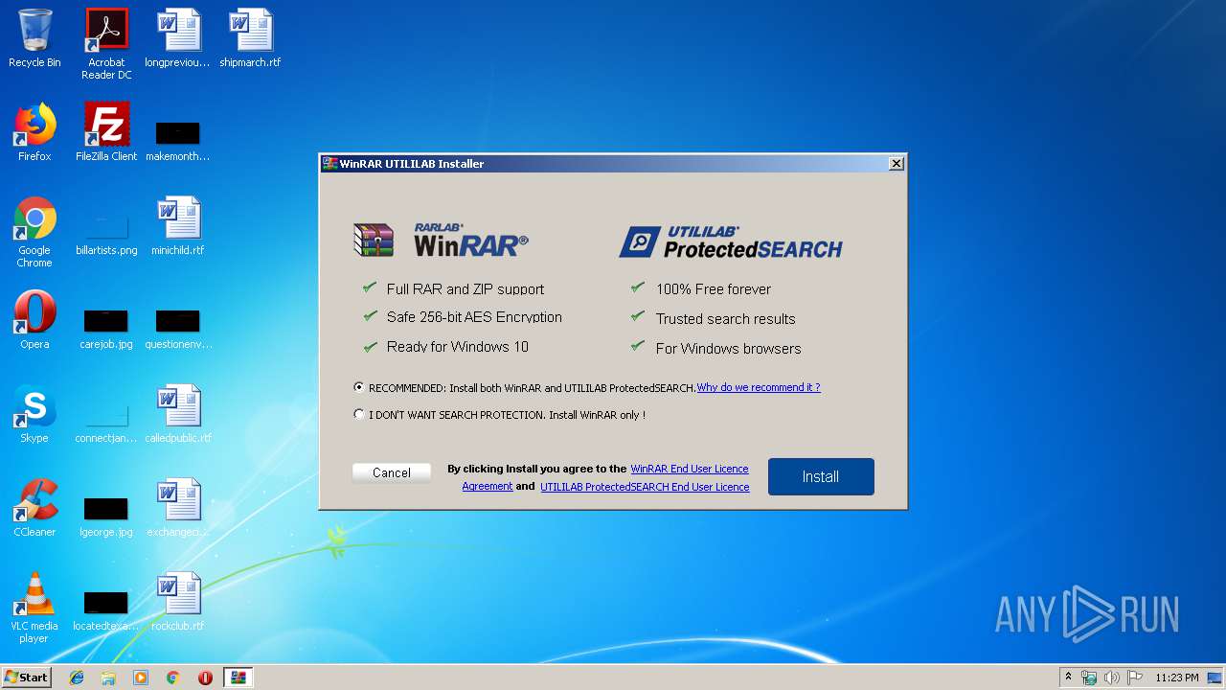Select the exchangeci document icon

coord(178,508)
